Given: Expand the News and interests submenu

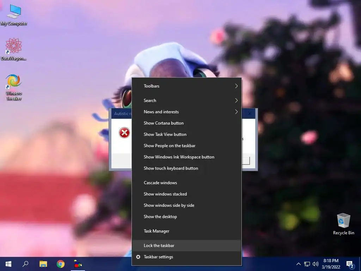Looking at the screenshot, I should (186, 112).
